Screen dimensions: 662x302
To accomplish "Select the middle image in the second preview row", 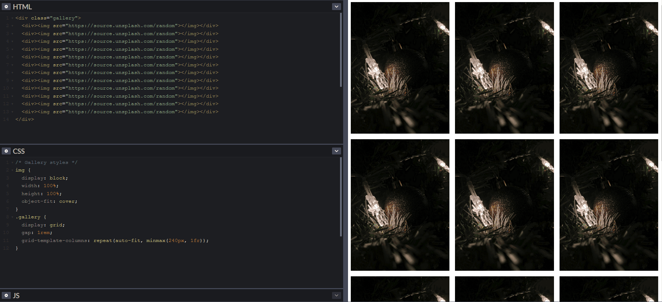I will click(504, 205).
